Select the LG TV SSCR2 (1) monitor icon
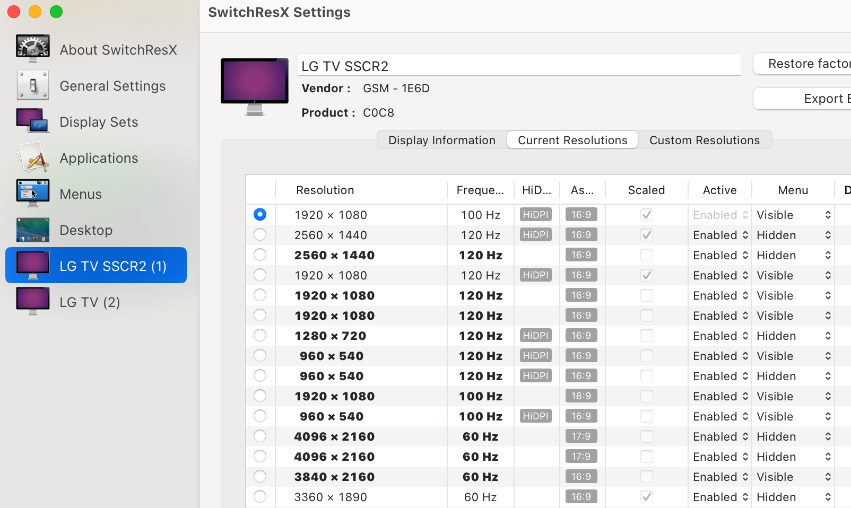 [33, 266]
